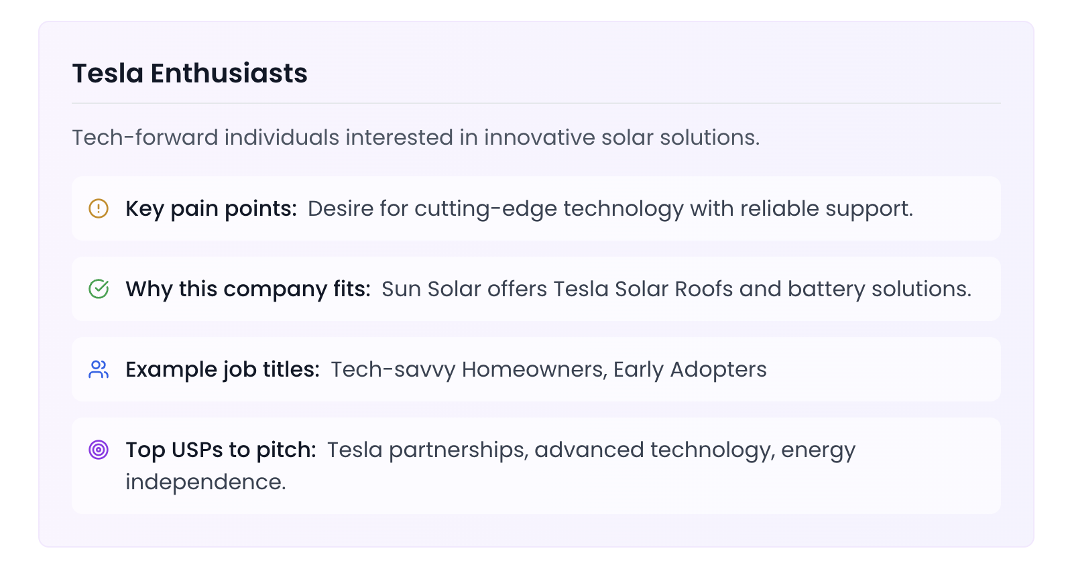Screen dimensions: 1066x567
Task: Click the word independence in the USPs row
Action: pyautogui.click(x=206, y=483)
